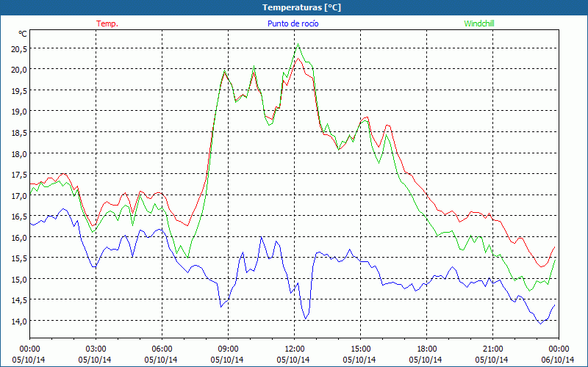Click the 05/10/14 date below 12:00
588x367 pixels.
click(293, 360)
